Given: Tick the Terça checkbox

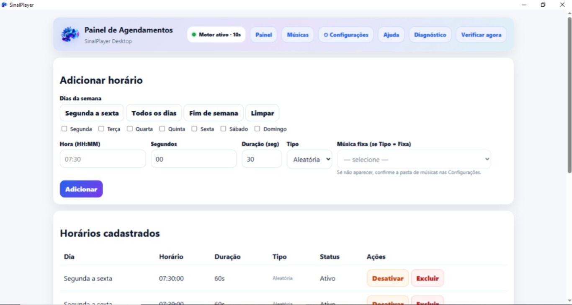Looking at the screenshot, I should pos(101,129).
